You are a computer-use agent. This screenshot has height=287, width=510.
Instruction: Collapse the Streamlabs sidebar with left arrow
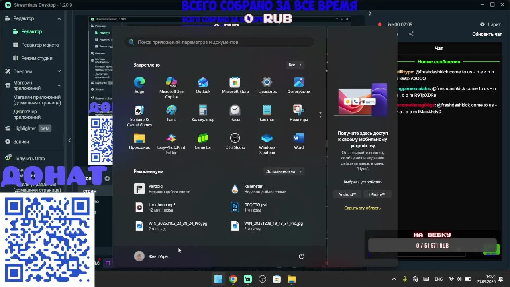pyautogui.click(x=69, y=140)
